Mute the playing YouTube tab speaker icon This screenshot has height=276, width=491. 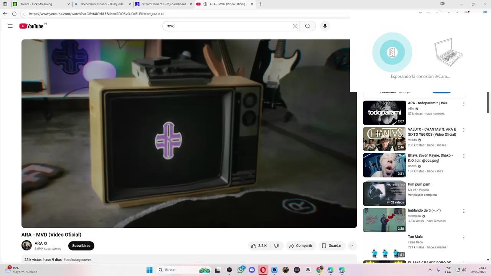205,4
